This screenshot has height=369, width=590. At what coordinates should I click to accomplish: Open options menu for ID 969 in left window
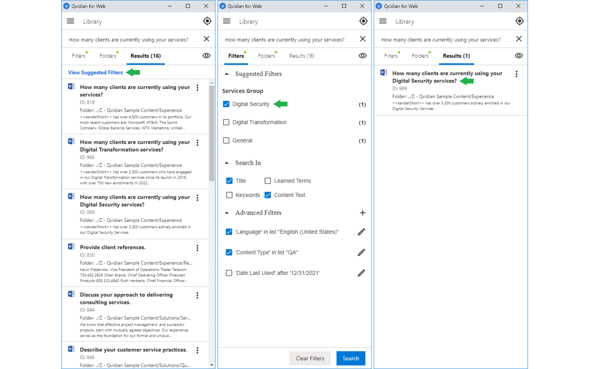[197, 198]
